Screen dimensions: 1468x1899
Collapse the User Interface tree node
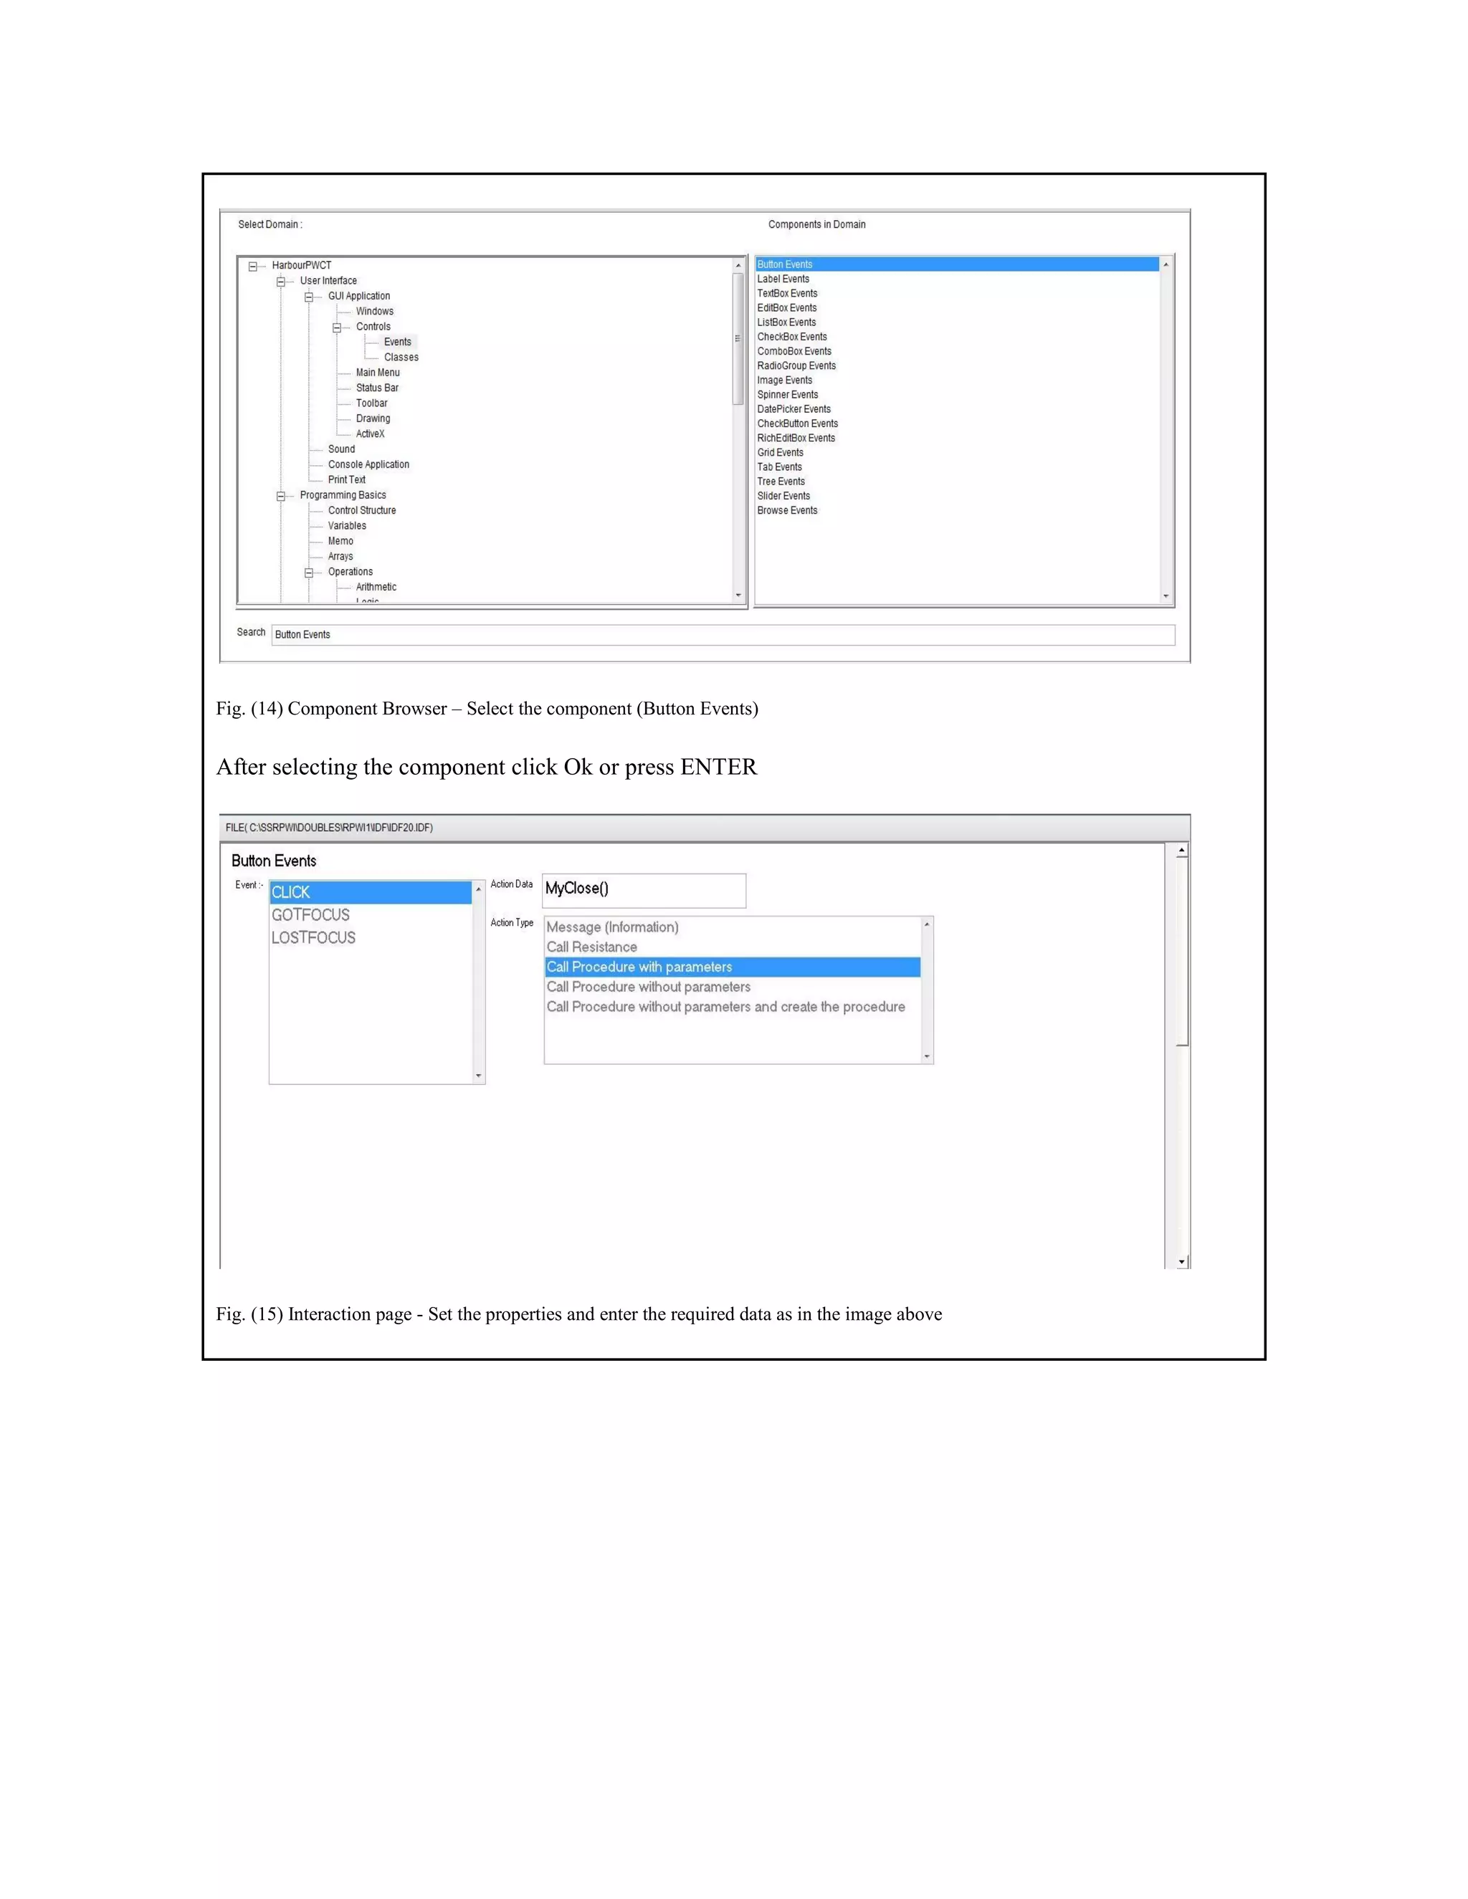tap(281, 282)
